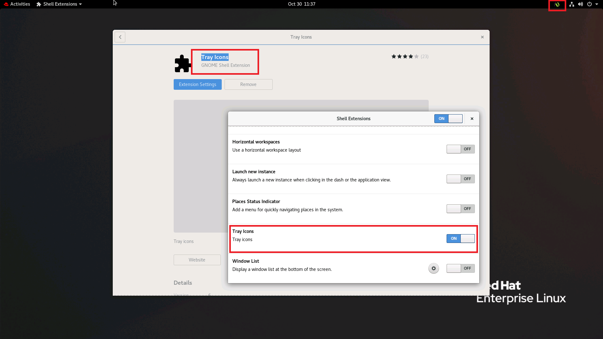Click the green tray icon in top bar
This screenshot has width=603, height=339.
click(557, 4)
